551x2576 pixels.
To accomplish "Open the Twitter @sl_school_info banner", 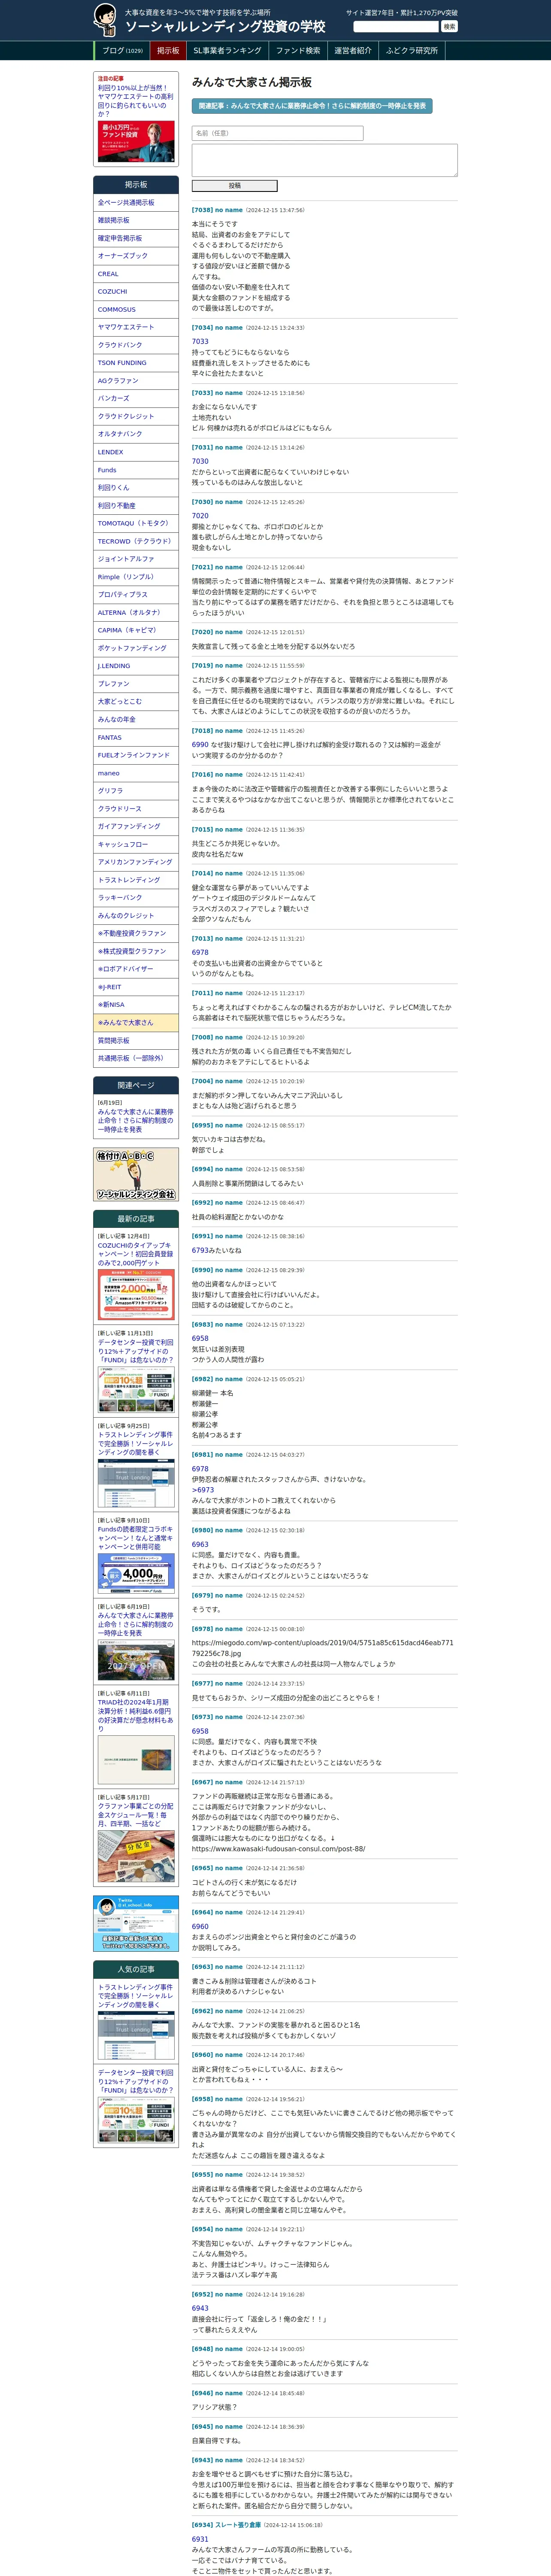I will pyautogui.click(x=136, y=1923).
